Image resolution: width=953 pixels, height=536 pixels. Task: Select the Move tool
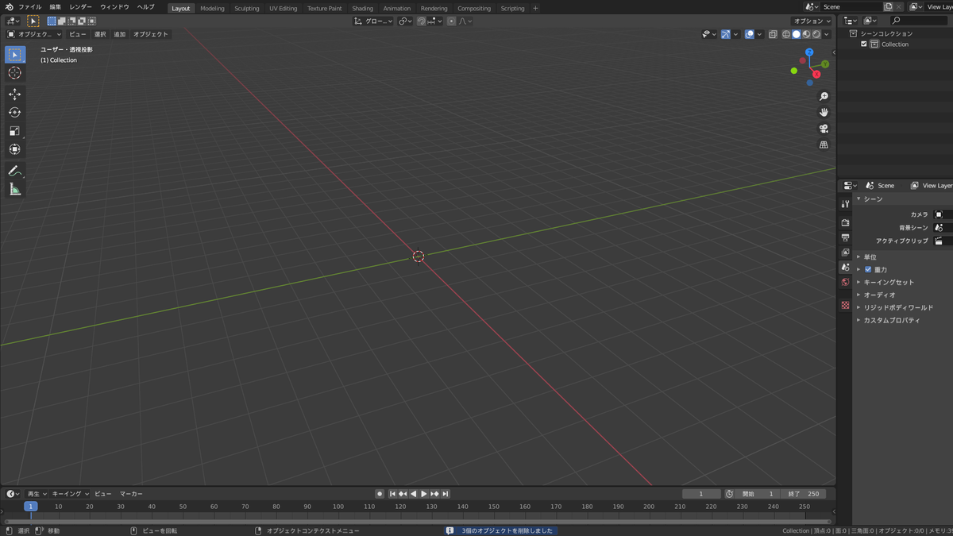(15, 94)
